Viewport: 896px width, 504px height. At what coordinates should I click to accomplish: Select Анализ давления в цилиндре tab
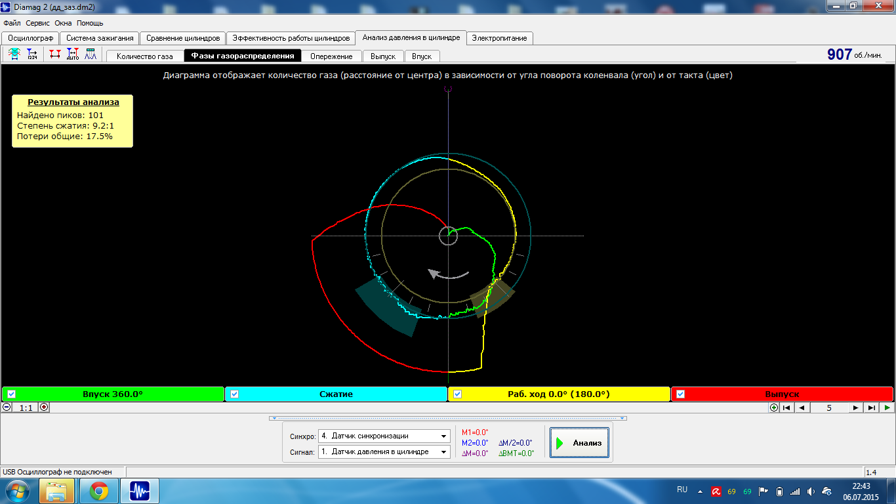tap(411, 37)
